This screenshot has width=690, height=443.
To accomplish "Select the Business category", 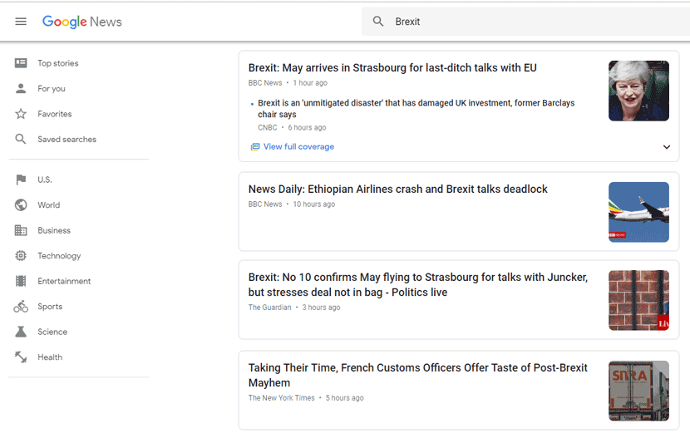I will click(x=54, y=230).
